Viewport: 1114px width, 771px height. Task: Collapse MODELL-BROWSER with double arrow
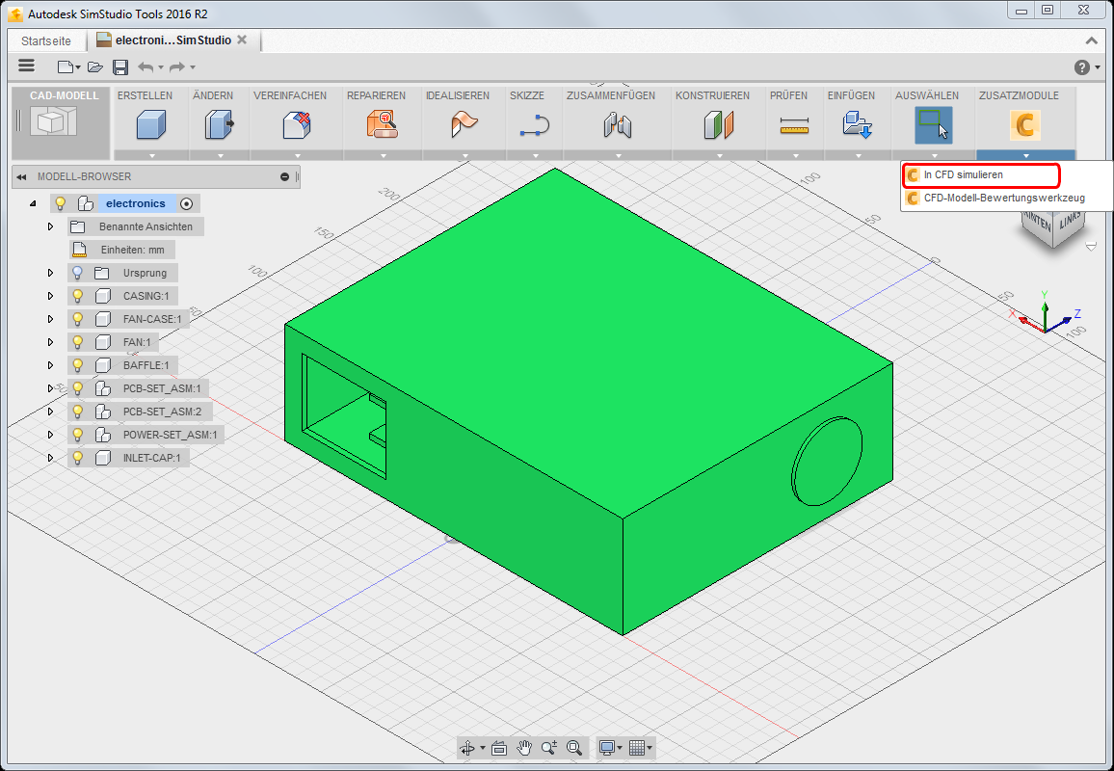(x=21, y=177)
